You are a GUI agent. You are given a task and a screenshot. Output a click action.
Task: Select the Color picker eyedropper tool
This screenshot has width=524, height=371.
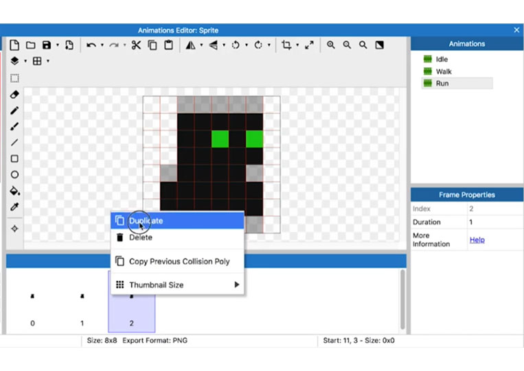point(14,207)
